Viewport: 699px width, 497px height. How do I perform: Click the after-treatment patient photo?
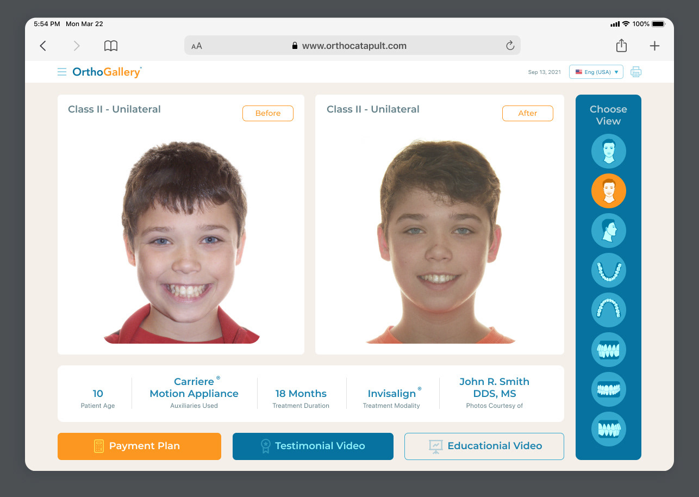pos(441,242)
